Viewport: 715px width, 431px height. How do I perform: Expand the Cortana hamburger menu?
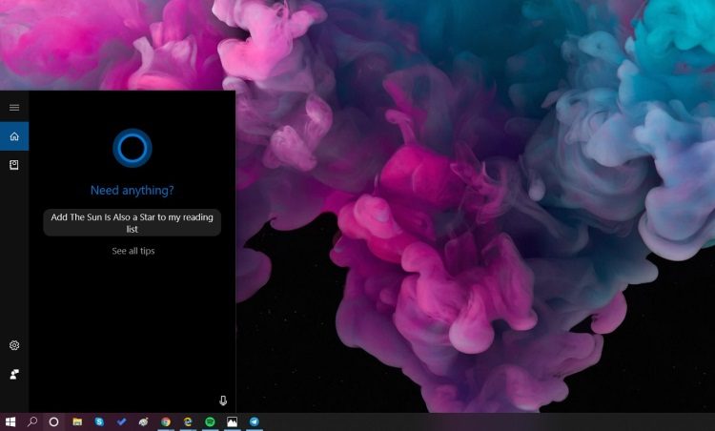click(14, 107)
